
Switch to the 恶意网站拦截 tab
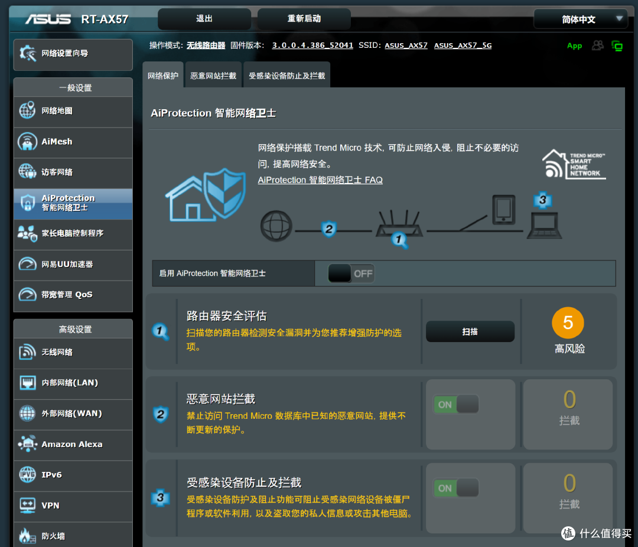(x=213, y=75)
